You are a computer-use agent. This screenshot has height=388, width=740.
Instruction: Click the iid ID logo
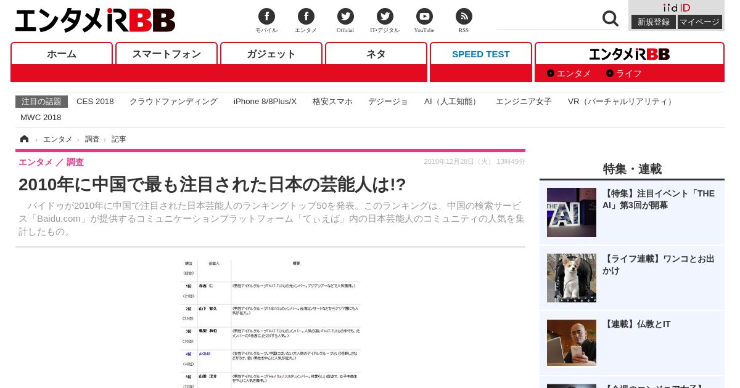676,7
